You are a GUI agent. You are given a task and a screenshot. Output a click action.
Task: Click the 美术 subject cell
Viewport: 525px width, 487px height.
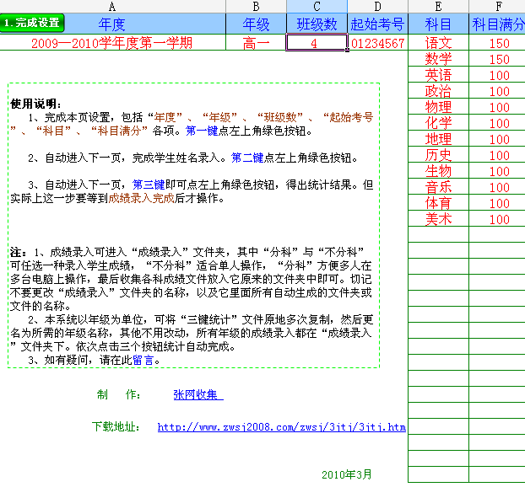click(438, 219)
